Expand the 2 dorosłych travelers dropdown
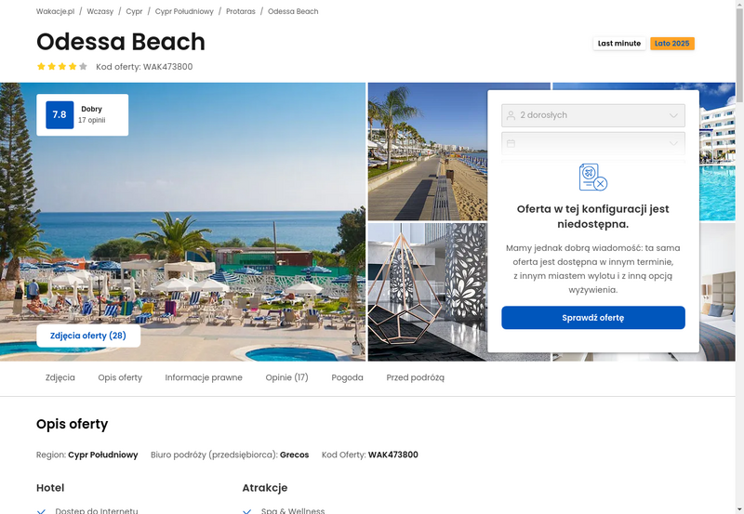Screen dimensions: 744x514 click(x=593, y=115)
